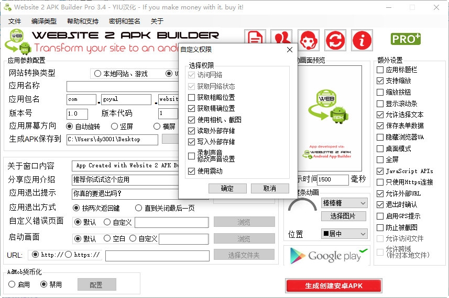Click the green PRO+ badge

click(x=406, y=39)
